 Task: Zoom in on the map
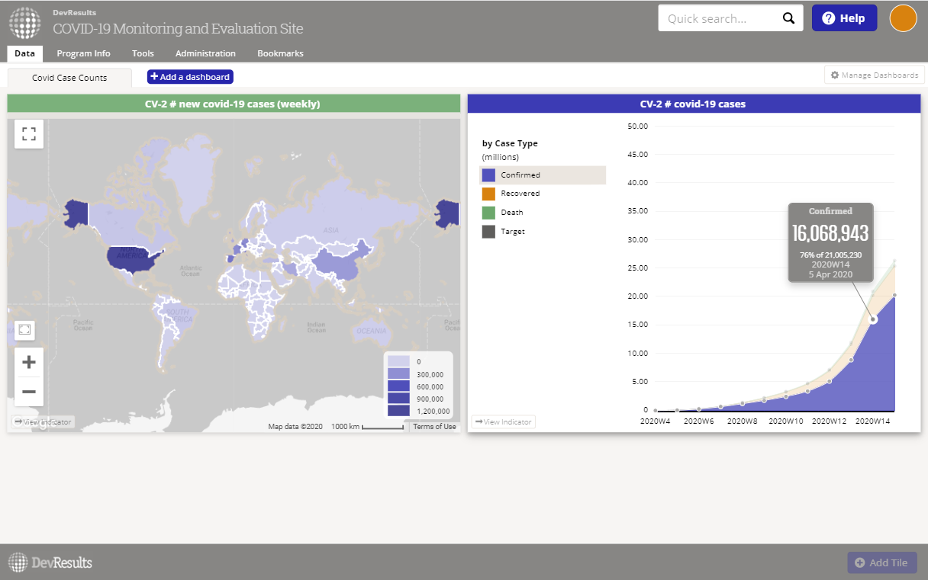point(29,362)
